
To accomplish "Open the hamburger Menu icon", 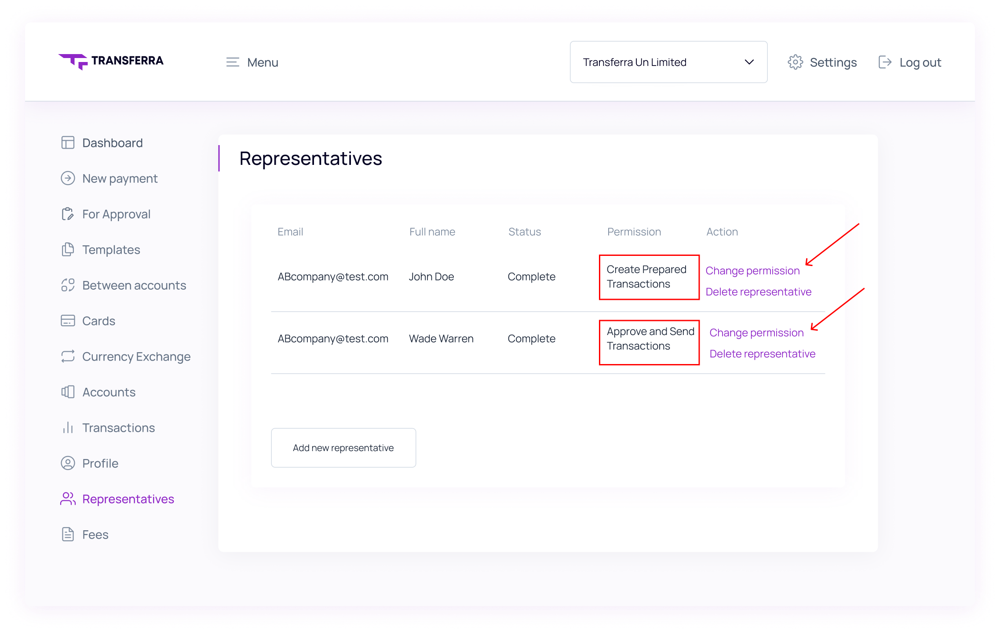I will tap(233, 62).
